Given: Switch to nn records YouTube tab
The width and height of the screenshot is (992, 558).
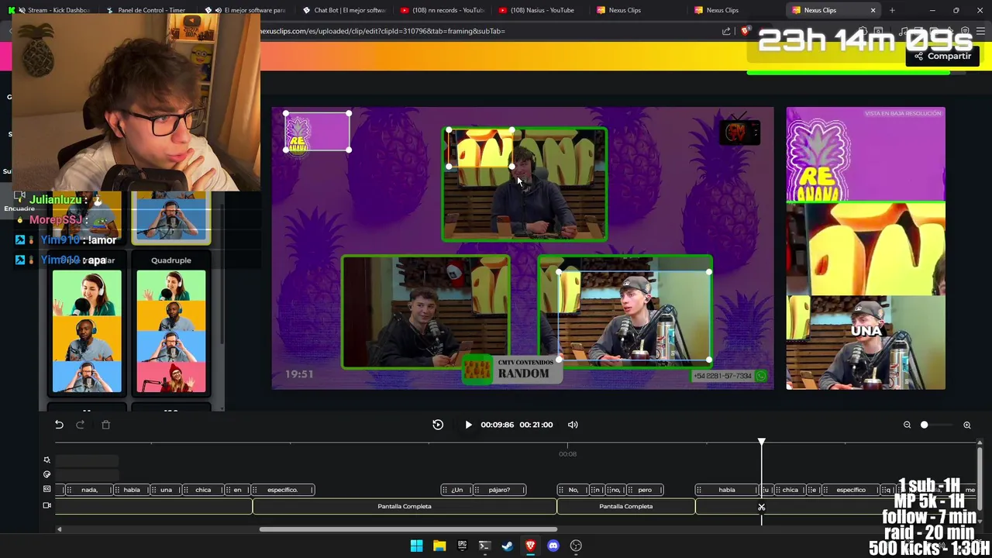Looking at the screenshot, I should click(443, 10).
